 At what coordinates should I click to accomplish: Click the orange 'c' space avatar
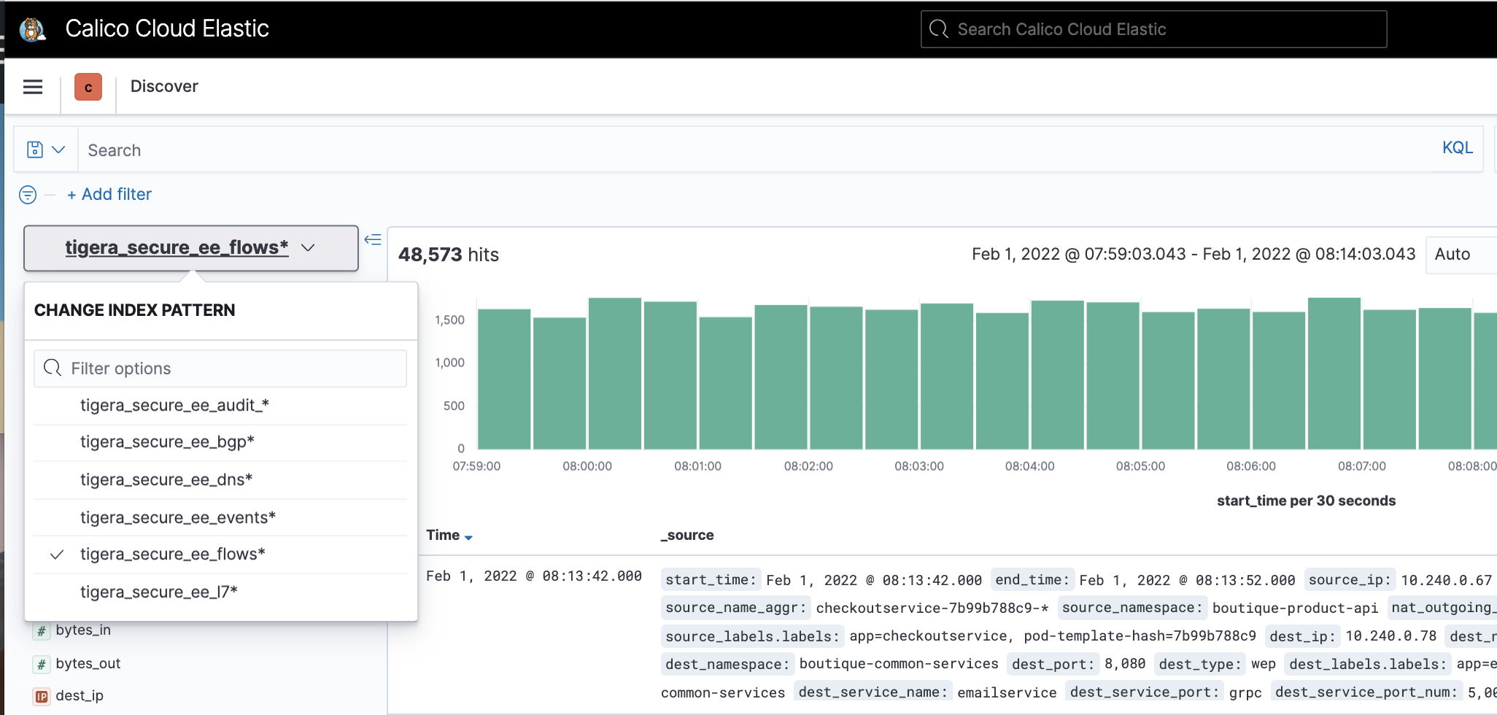(88, 88)
